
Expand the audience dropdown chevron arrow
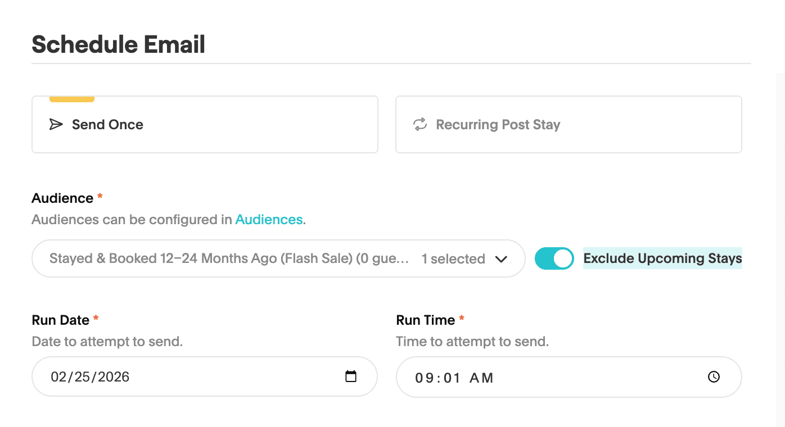click(x=501, y=259)
